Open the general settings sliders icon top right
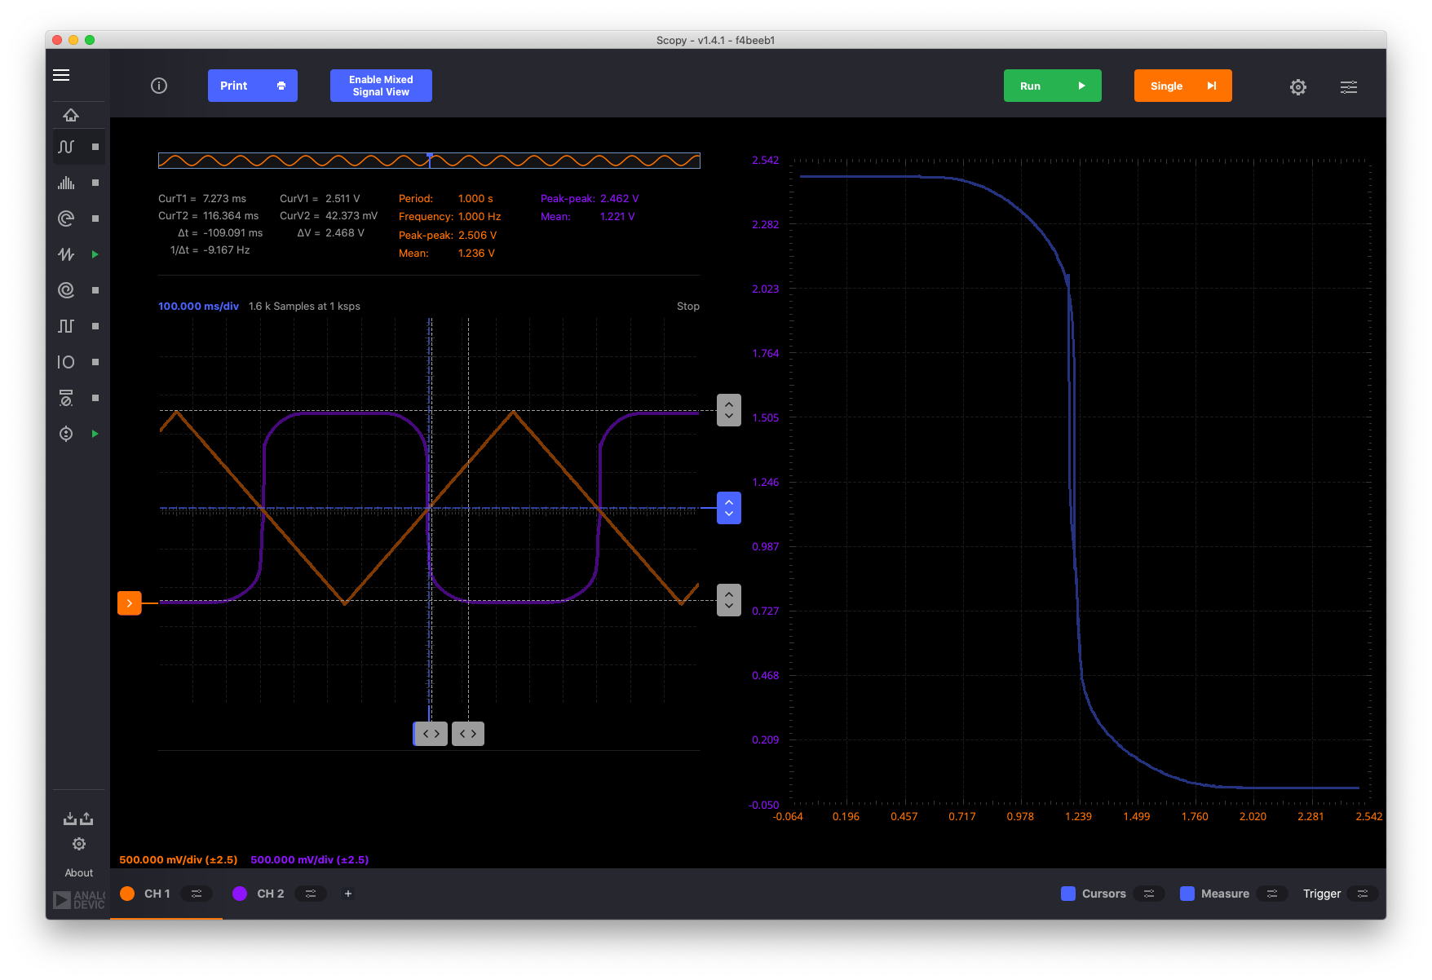This screenshot has width=1432, height=980. (x=1349, y=86)
